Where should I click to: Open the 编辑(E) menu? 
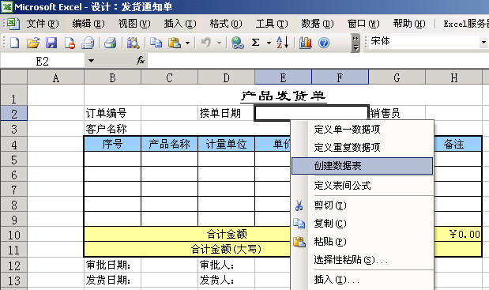[x=88, y=24]
